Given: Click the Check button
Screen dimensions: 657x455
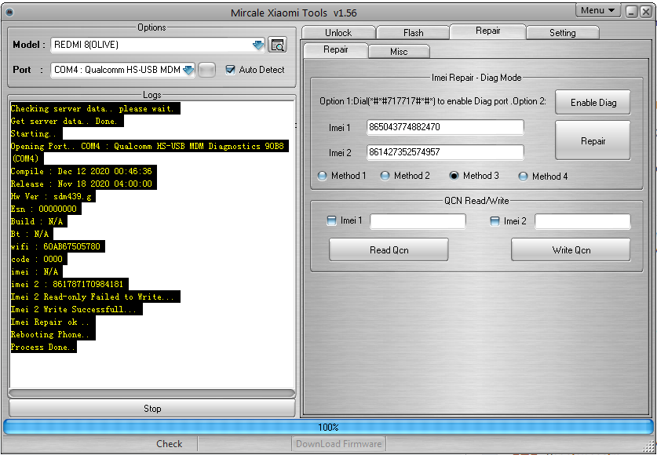Looking at the screenshot, I should pyautogui.click(x=170, y=444).
